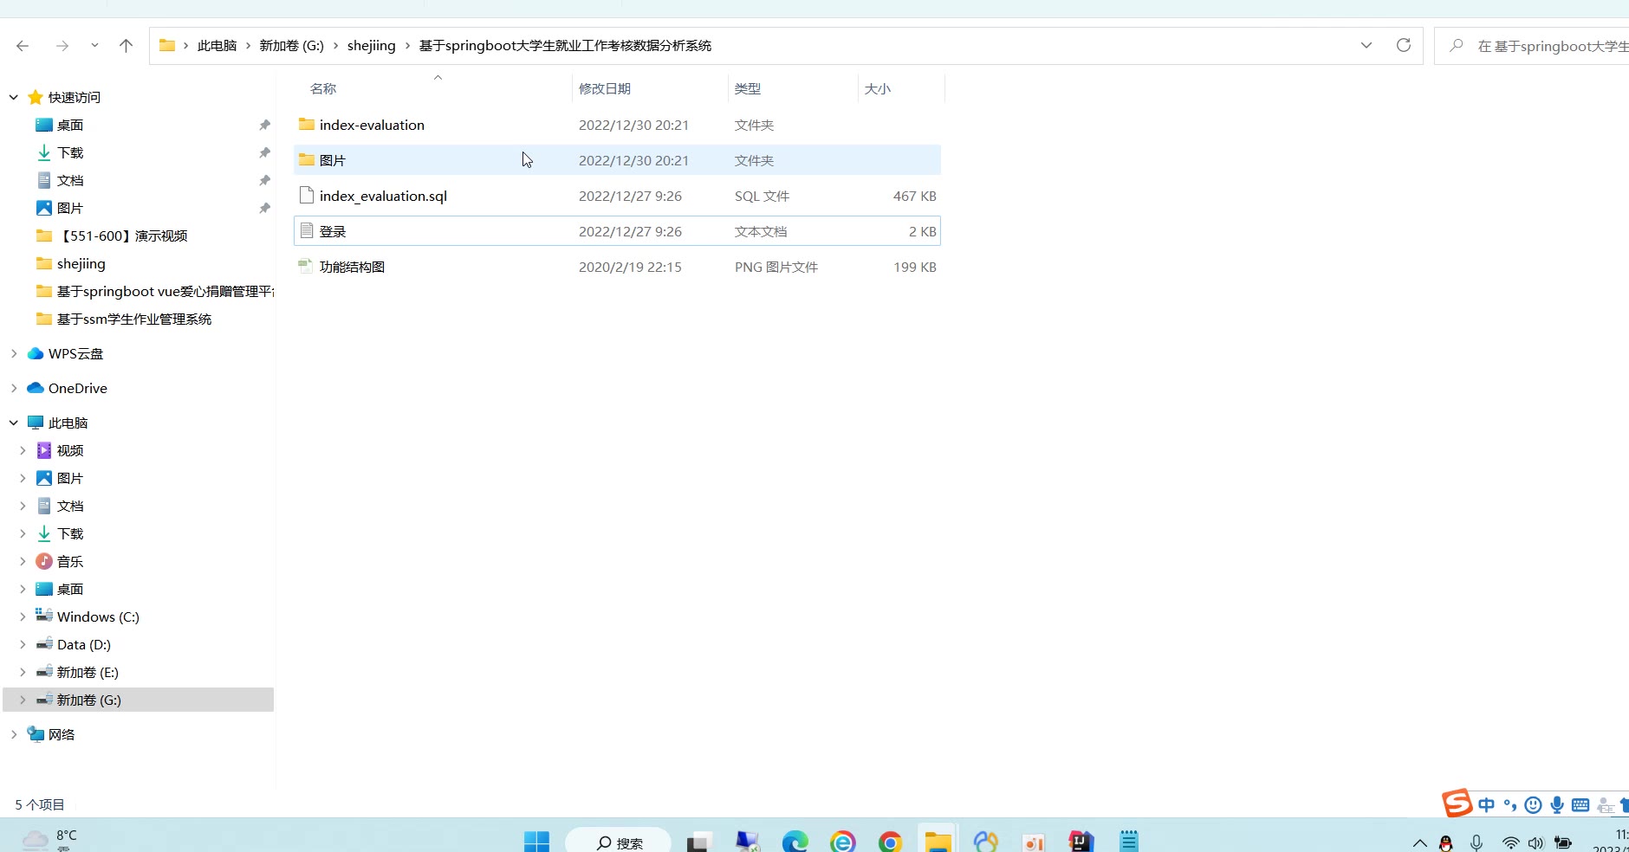Expand the WPS云盘 tree node
This screenshot has height=852, width=1629.
point(14,353)
